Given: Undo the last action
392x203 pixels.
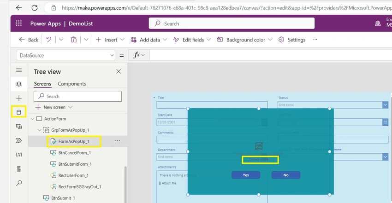Looking at the screenshot, I should tap(49, 40).
